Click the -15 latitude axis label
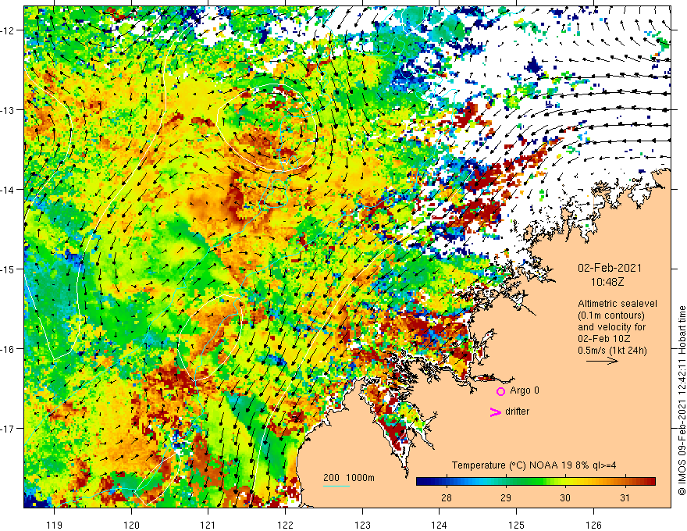 coord(8,269)
